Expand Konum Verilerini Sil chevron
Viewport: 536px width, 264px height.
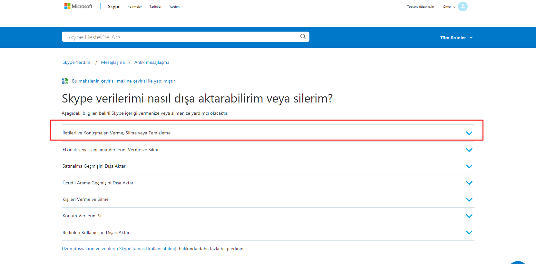click(x=469, y=216)
